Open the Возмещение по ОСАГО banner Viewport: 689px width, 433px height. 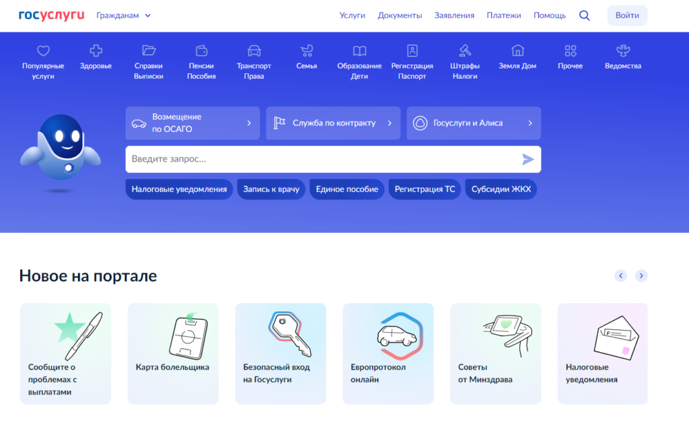point(192,123)
